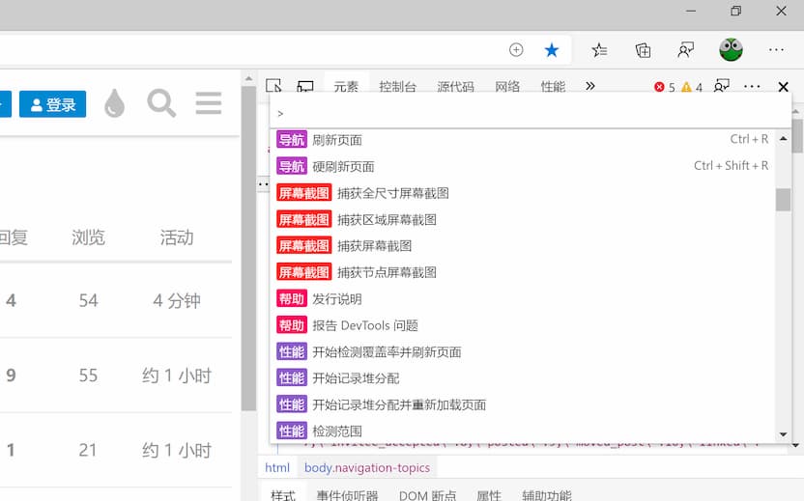Image resolution: width=804 pixels, height=501 pixels.
Task: Activate the inspect element picker icon
Action: tap(274, 86)
